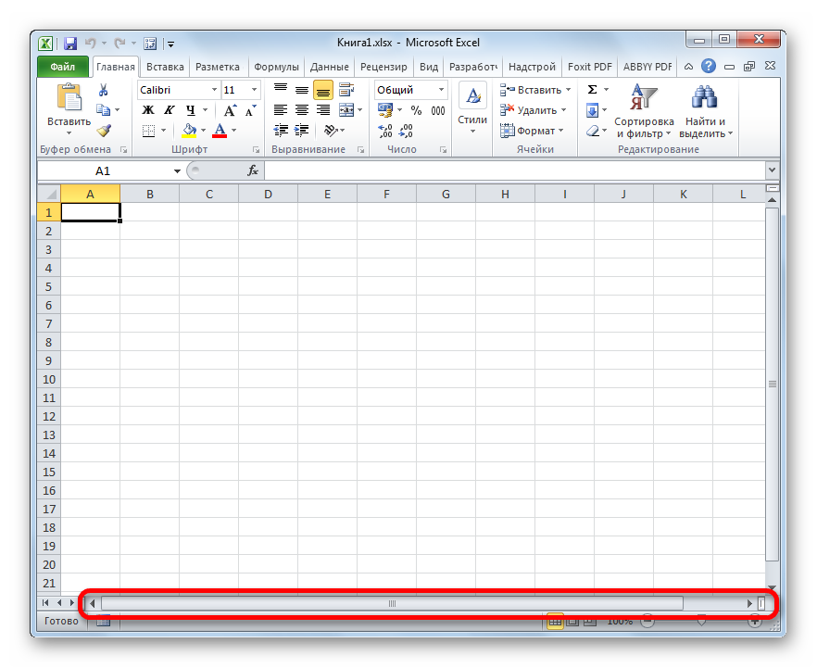
Task: Click the insert function fx icon
Action: tap(252, 170)
